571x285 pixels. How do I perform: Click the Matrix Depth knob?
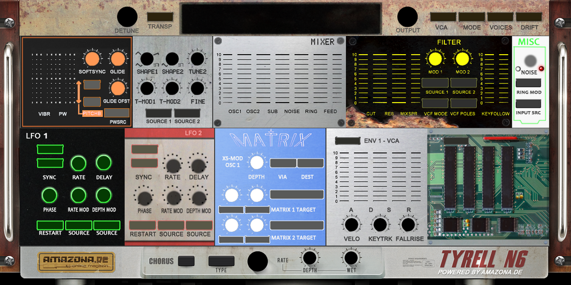(x=257, y=163)
